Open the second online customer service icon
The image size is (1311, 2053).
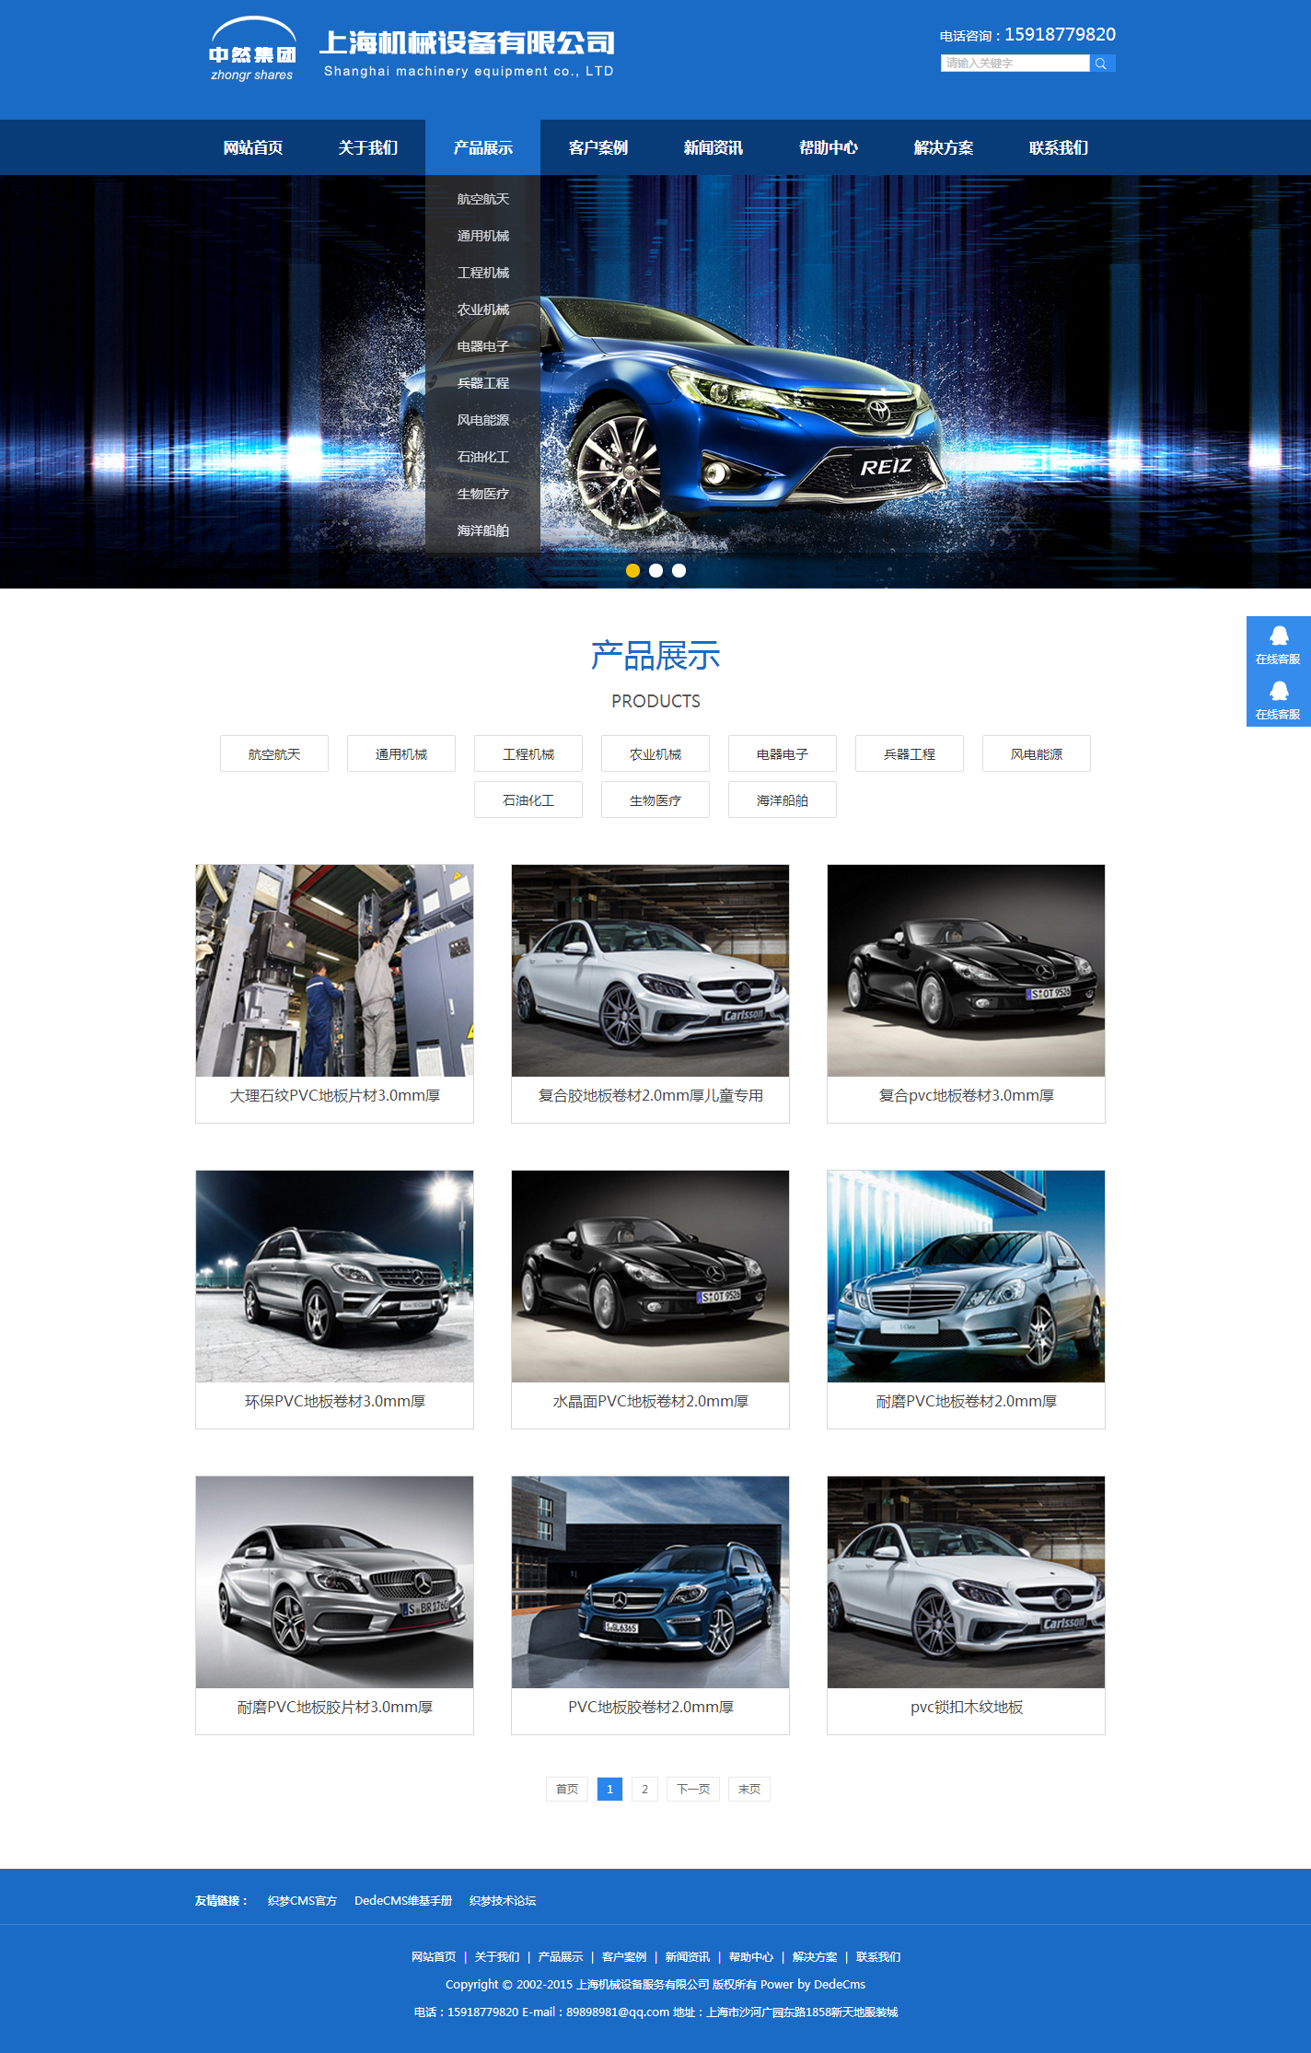(1278, 699)
